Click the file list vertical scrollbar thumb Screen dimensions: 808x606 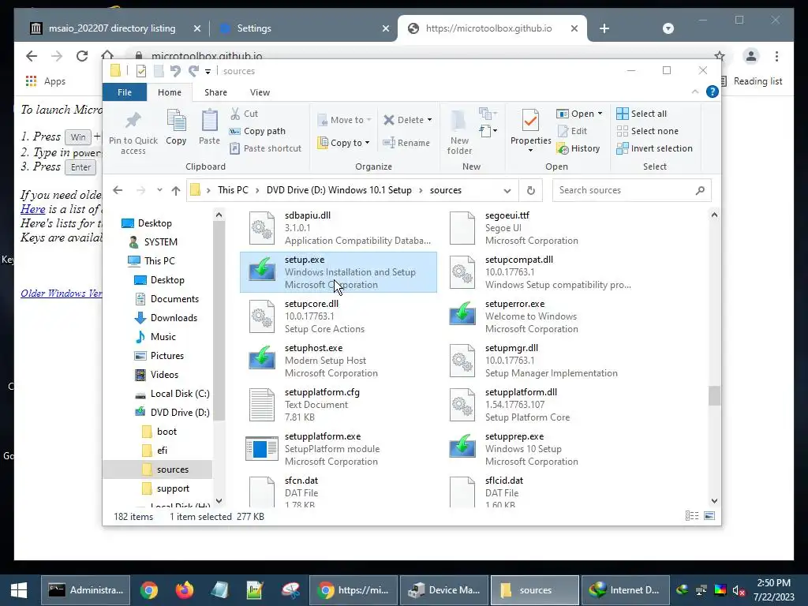tap(713, 396)
